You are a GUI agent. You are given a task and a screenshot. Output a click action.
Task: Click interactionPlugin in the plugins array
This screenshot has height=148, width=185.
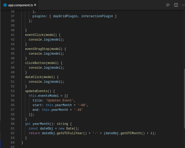[97, 16]
